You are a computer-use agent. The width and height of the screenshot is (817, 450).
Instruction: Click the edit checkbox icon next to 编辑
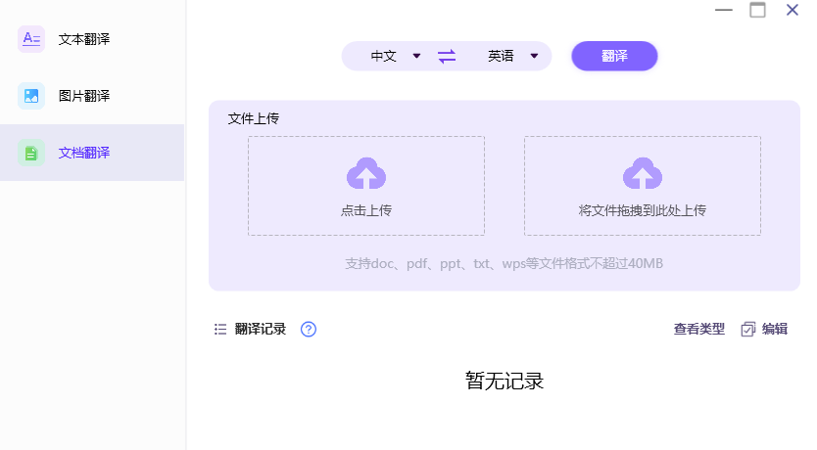[x=748, y=330]
